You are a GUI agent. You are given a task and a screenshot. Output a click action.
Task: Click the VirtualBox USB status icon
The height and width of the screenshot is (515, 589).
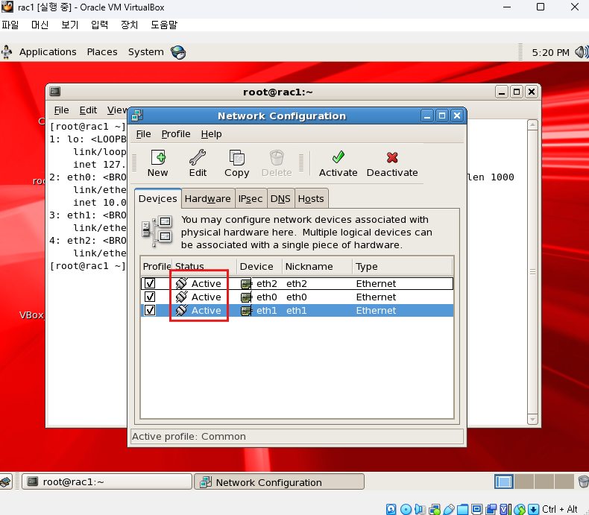pyautogui.click(x=449, y=509)
